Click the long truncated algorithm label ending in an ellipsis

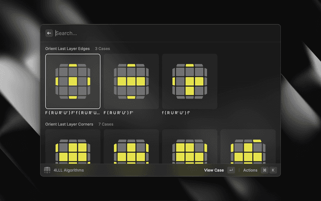click(x=73, y=113)
